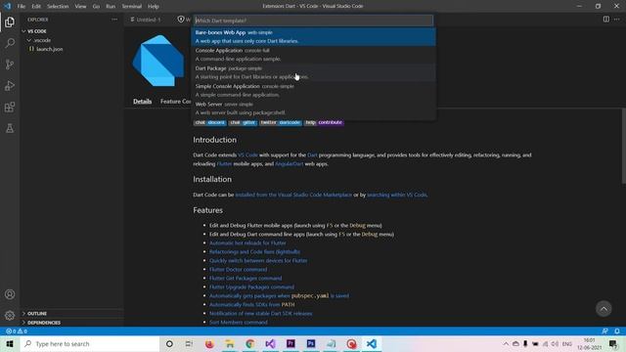Open the Explorer view in activity bar

click(10, 22)
